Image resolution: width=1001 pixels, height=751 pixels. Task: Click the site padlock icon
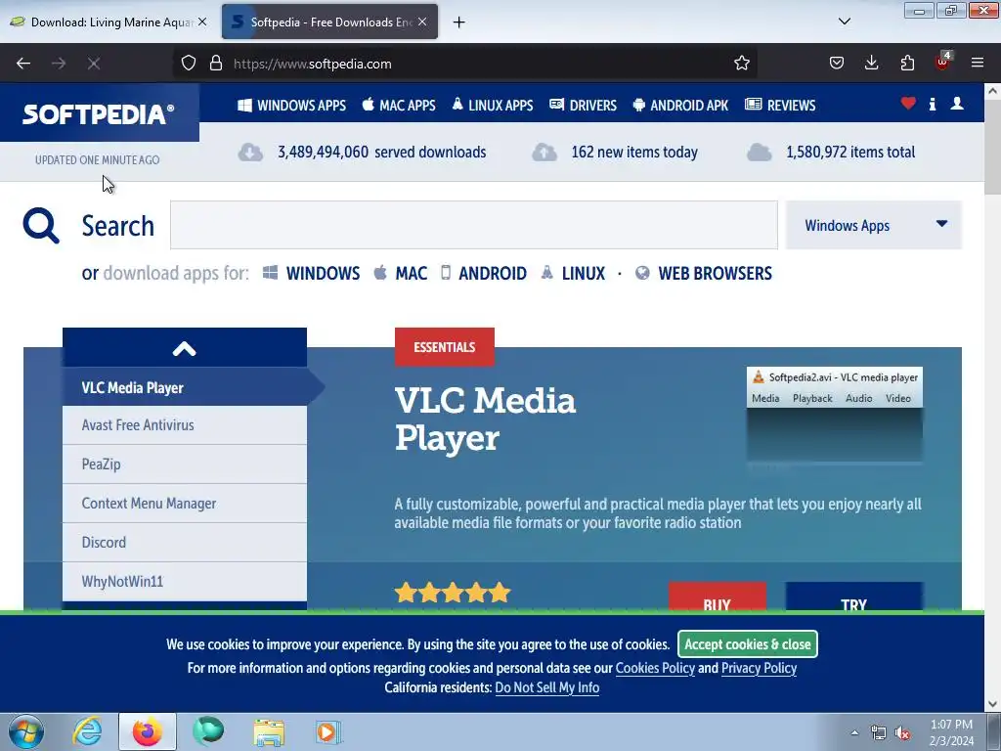pos(216,63)
